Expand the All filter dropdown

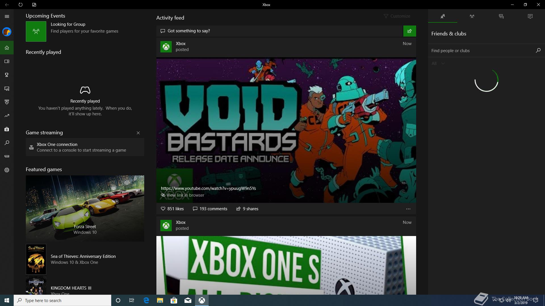pyautogui.click(x=438, y=63)
